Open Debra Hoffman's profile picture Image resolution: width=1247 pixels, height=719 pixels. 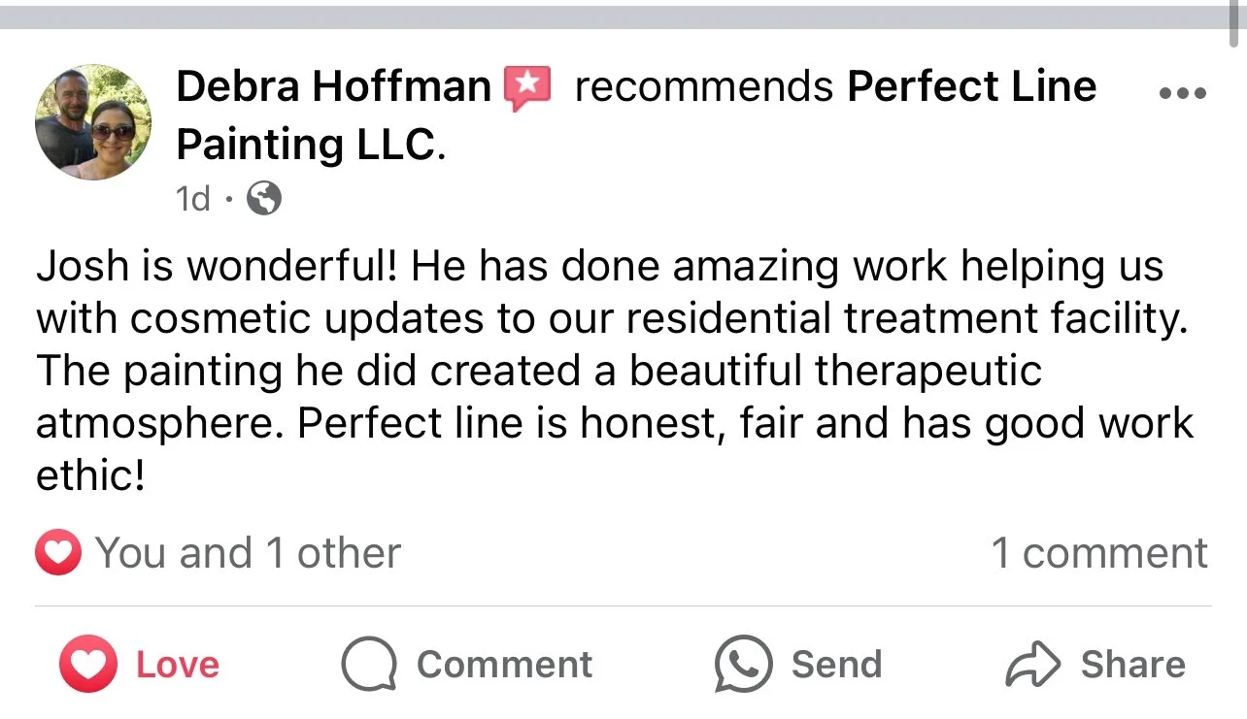[x=93, y=122]
